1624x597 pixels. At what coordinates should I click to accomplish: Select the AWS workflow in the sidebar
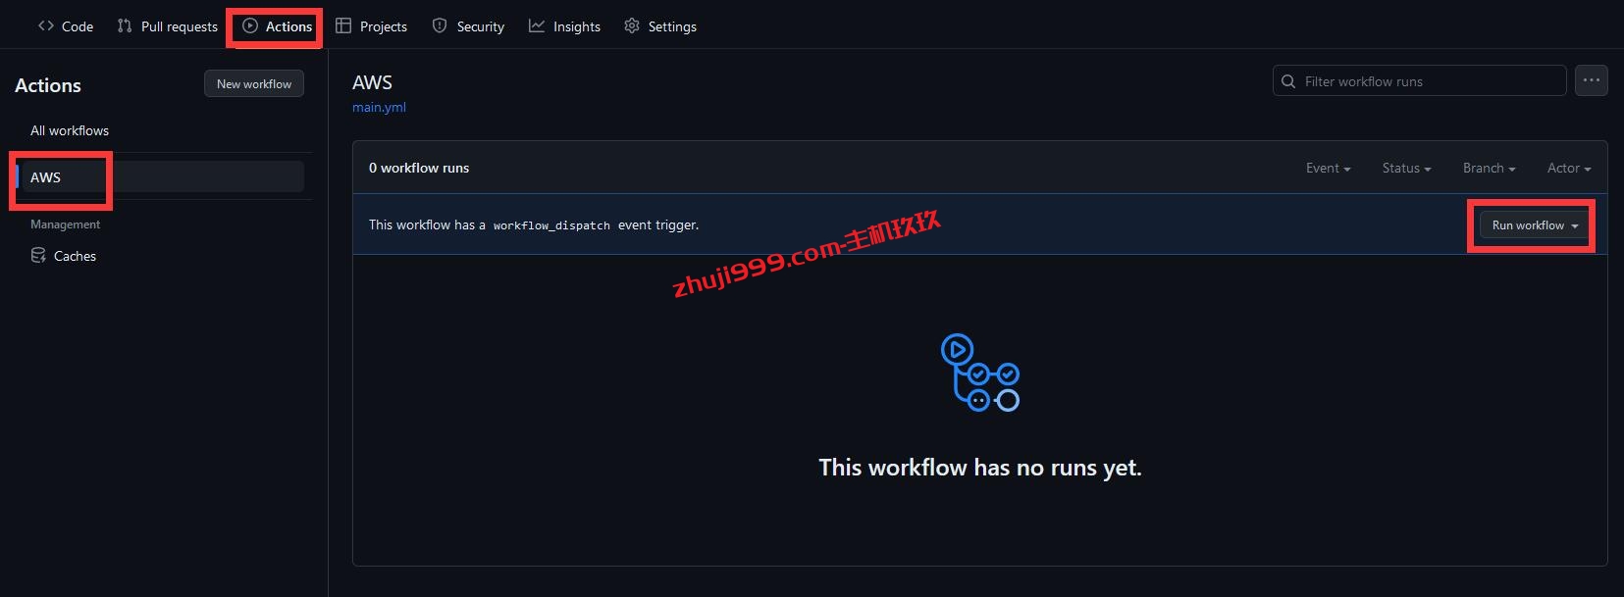tap(161, 177)
